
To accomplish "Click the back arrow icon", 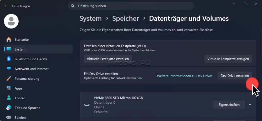I will [x=6, y=6].
